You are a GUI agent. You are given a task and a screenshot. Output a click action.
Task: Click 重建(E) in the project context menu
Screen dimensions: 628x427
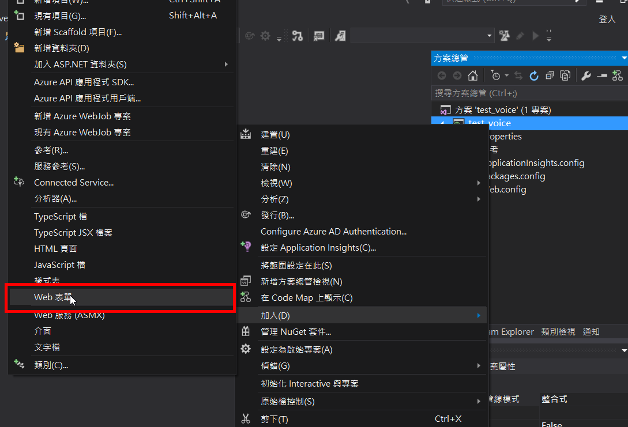(x=363, y=151)
